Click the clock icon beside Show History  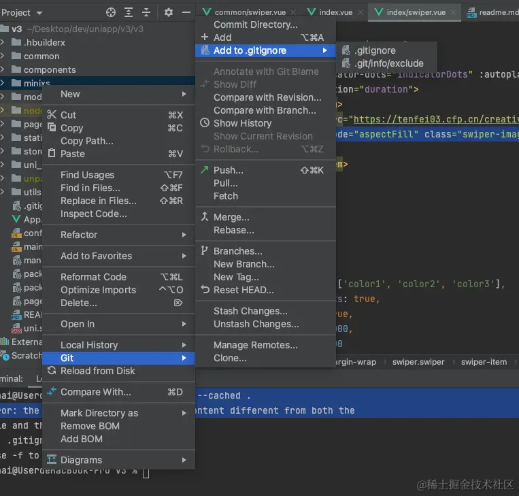[205, 123]
